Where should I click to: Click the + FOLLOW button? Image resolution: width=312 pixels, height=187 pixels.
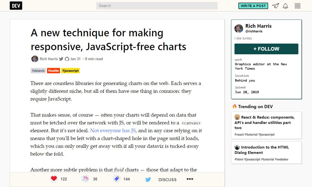coord(266,49)
